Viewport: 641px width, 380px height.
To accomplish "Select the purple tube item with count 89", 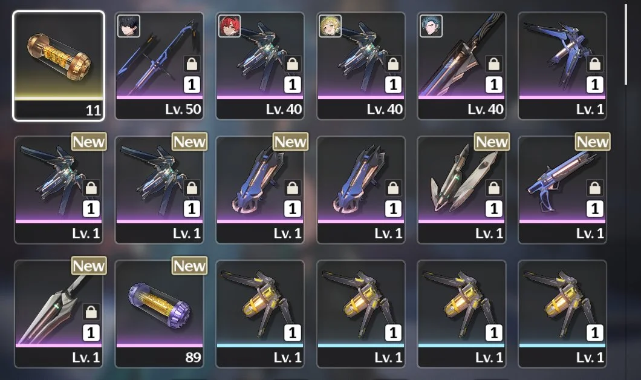I will pyautogui.click(x=160, y=313).
